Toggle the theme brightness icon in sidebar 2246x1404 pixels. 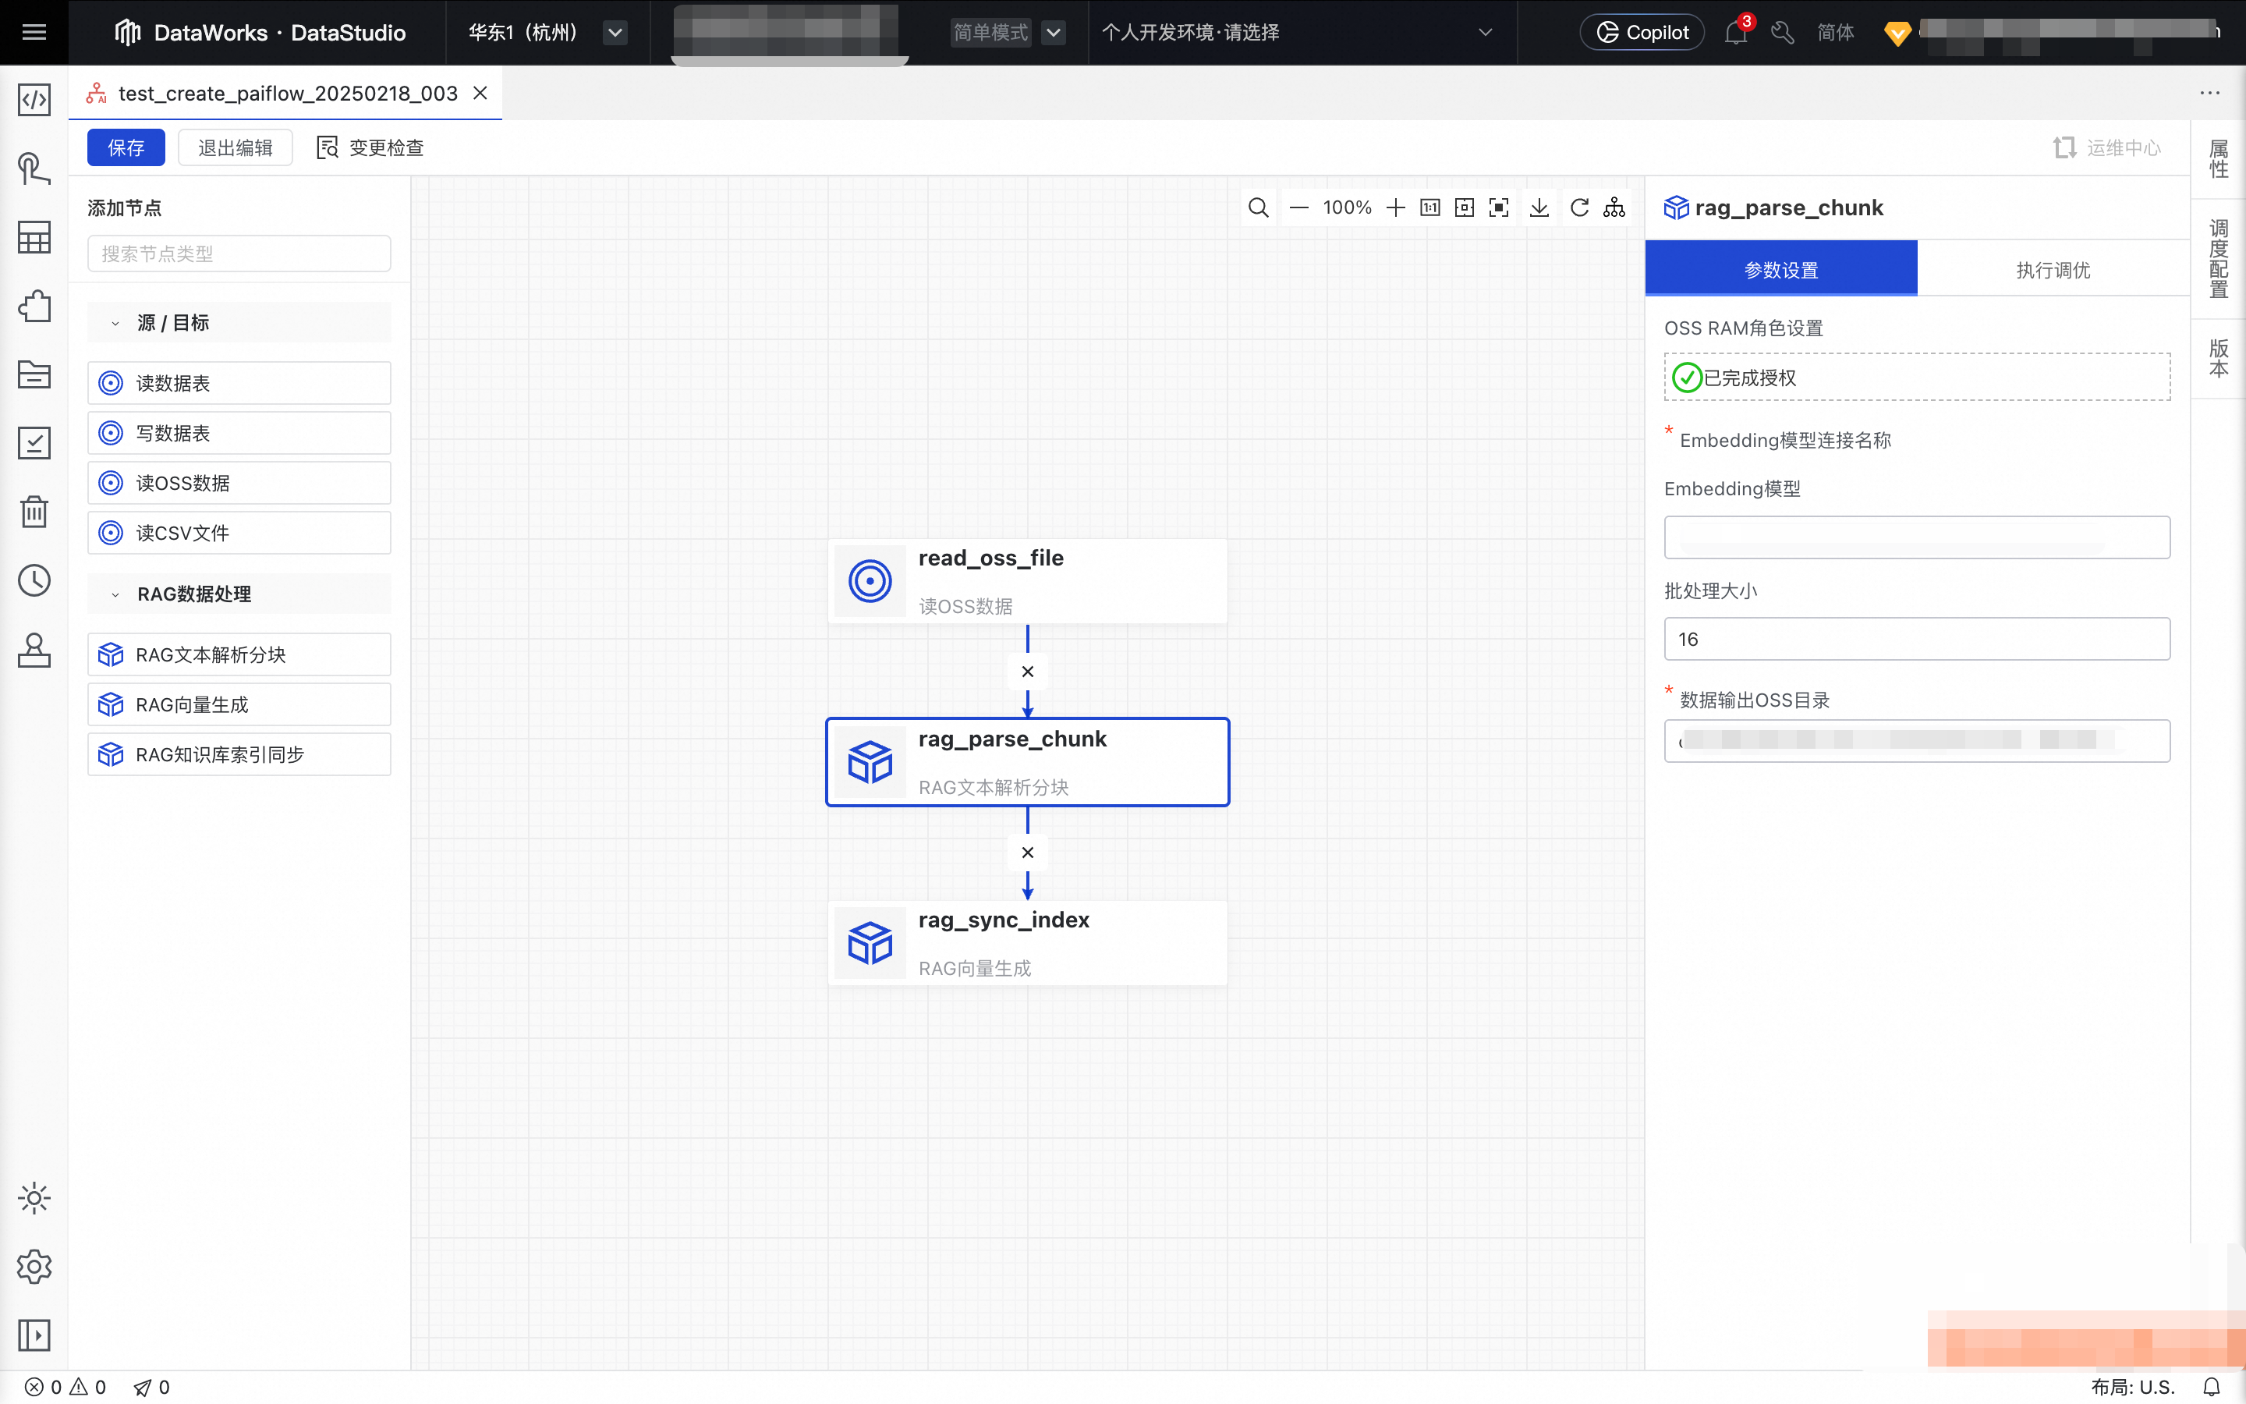point(34,1198)
